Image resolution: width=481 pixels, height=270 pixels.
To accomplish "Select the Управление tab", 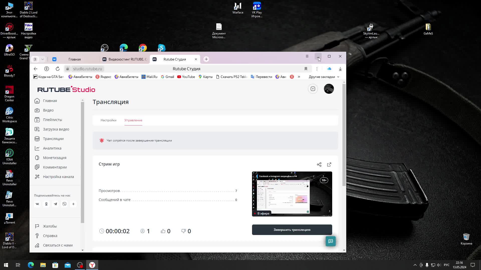I will 133,120.
